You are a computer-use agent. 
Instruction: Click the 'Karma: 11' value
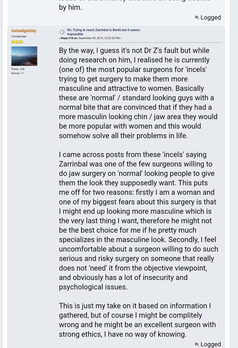tap(17, 73)
